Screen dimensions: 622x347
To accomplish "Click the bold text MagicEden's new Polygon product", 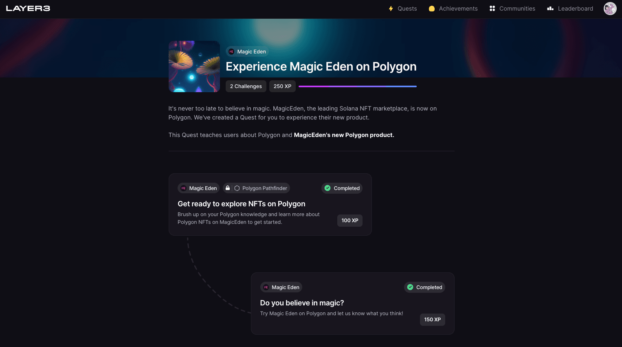I will [344, 135].
